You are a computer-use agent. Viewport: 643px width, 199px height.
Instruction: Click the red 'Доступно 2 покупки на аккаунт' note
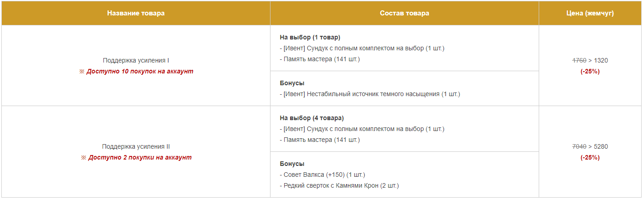(x=136, y=158)
